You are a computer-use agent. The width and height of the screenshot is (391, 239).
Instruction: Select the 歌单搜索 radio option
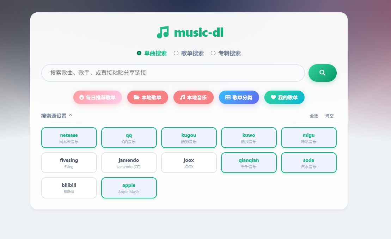coord(176,53)
